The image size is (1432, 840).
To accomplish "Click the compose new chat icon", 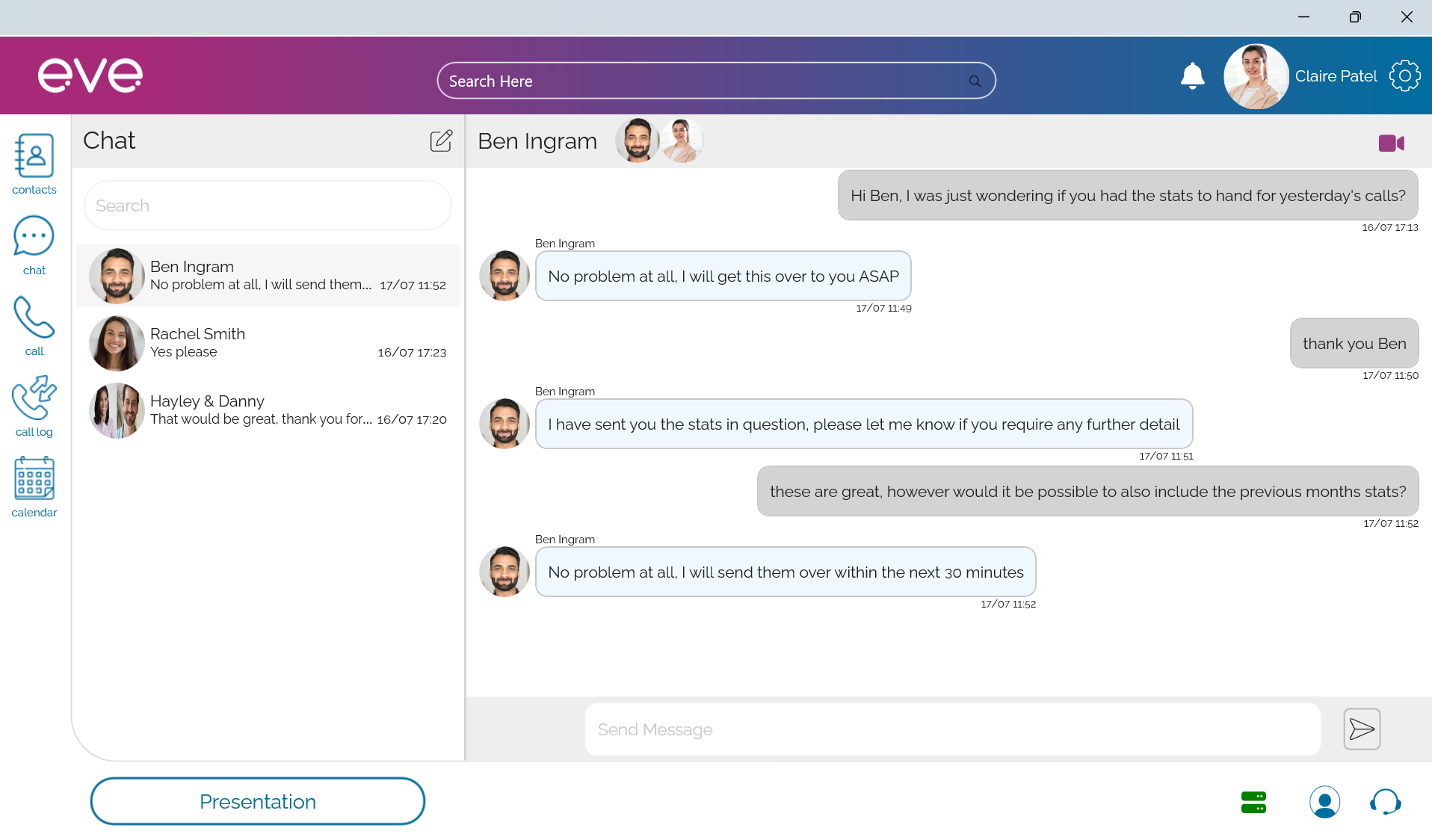I will tap(441, 140).
